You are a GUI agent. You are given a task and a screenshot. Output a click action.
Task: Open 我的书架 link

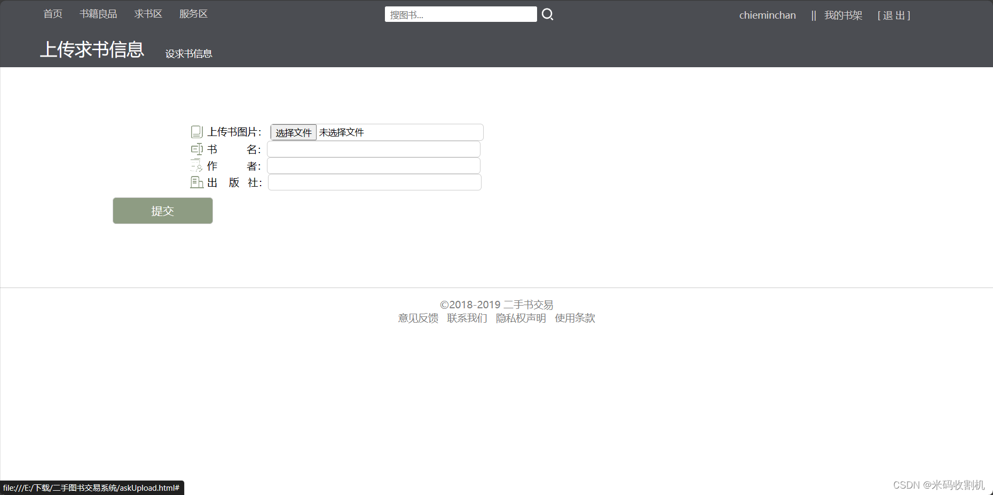pyautogui.click(x=843, y=15)
